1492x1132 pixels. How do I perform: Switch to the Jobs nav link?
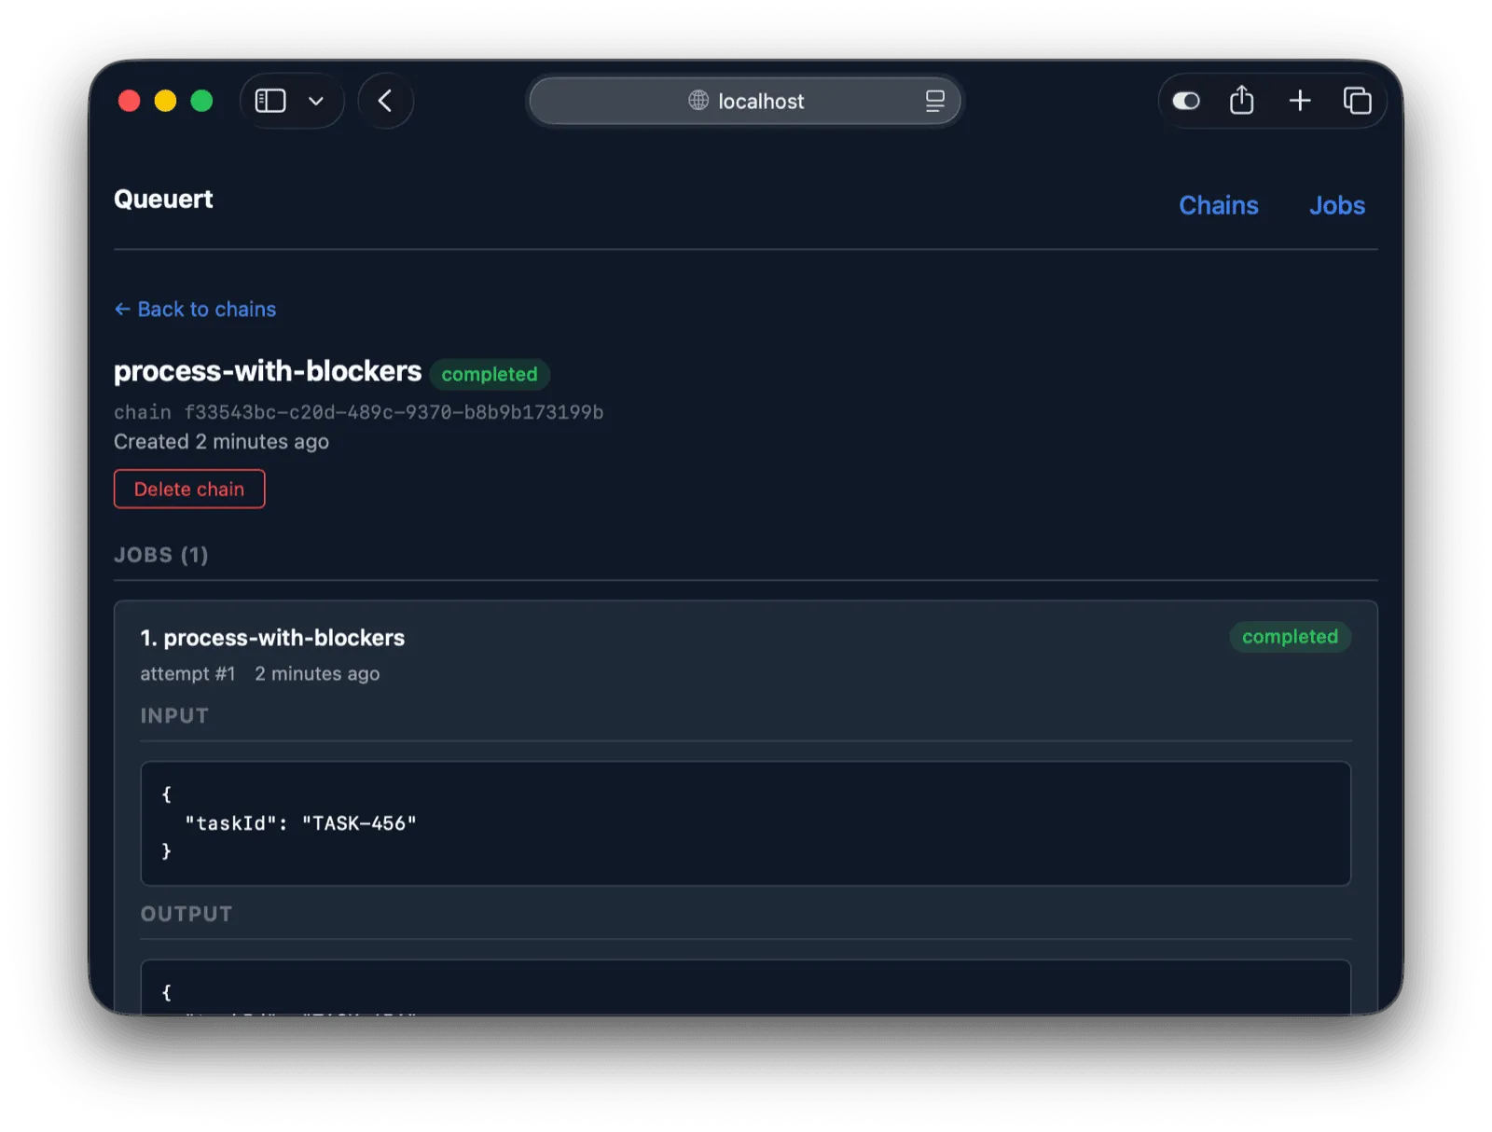click(1336, 205)
